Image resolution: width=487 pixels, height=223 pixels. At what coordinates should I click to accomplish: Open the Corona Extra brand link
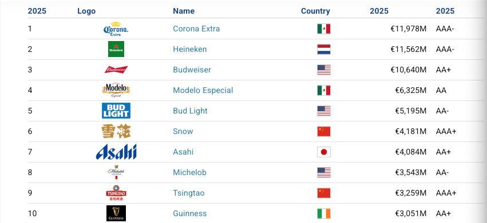[196, 29]
